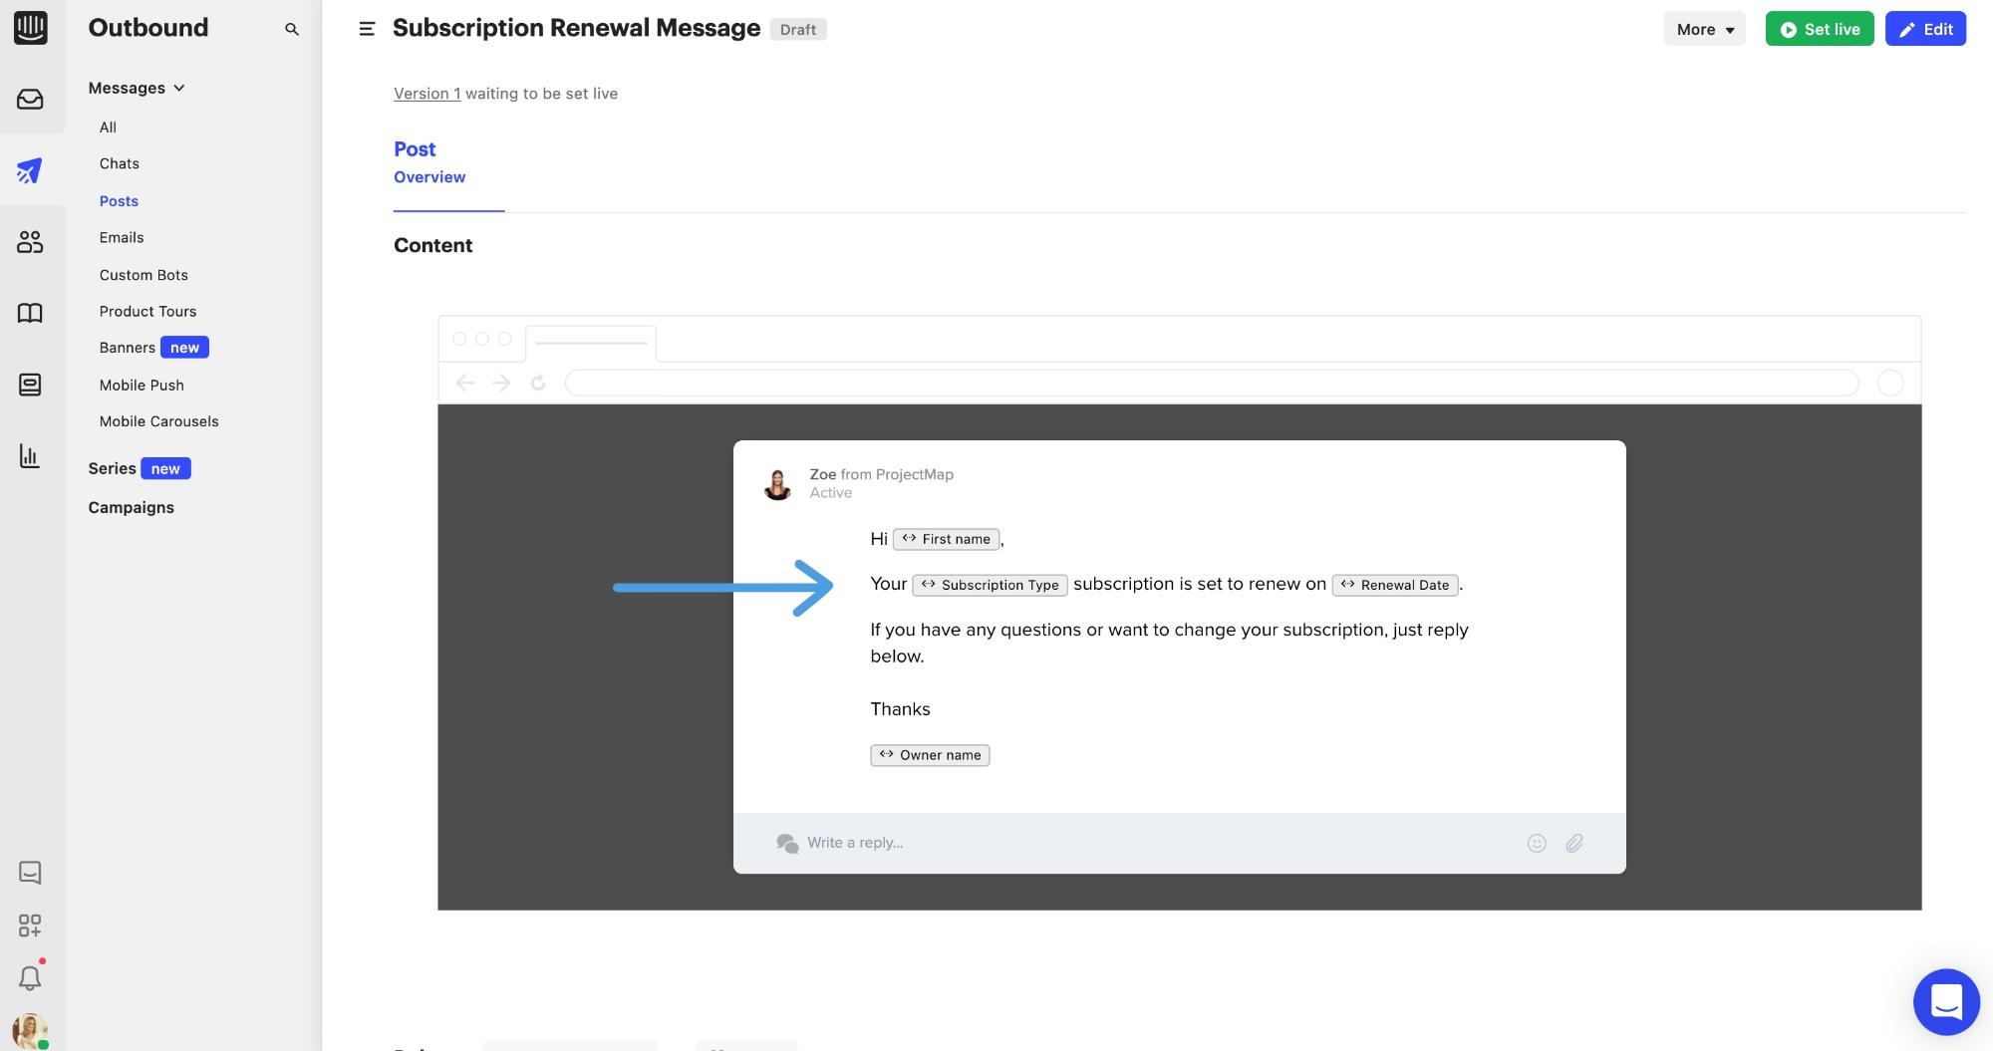The image size is (1993, 1051).
Task: Click the 'Thanks' text in message
Action: tap(900, 709)
